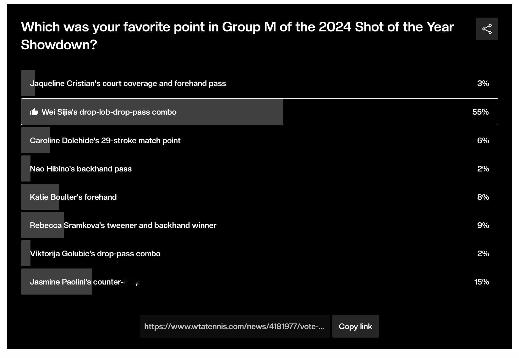
Task: Click the Copy link button
Action: (355, 326)
